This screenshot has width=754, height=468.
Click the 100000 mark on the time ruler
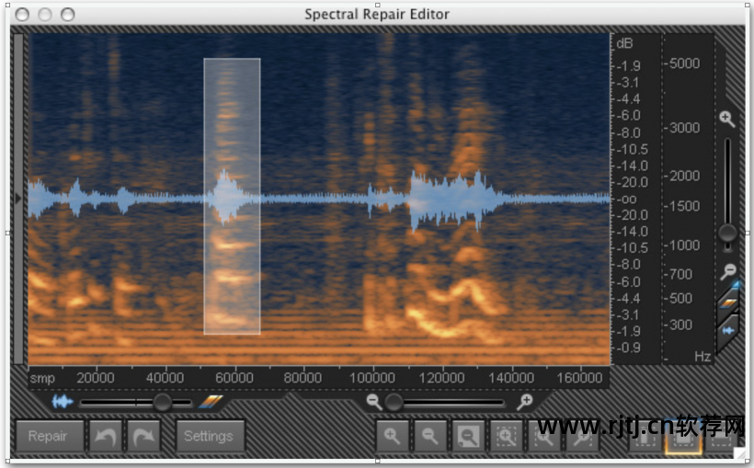pos(372,378)
